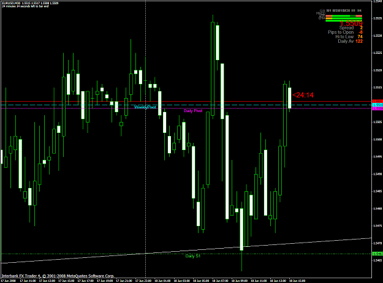Screen dimensions: 383x283
Task: Click the large red 1.5509 price readout
Action: [351, 23]
